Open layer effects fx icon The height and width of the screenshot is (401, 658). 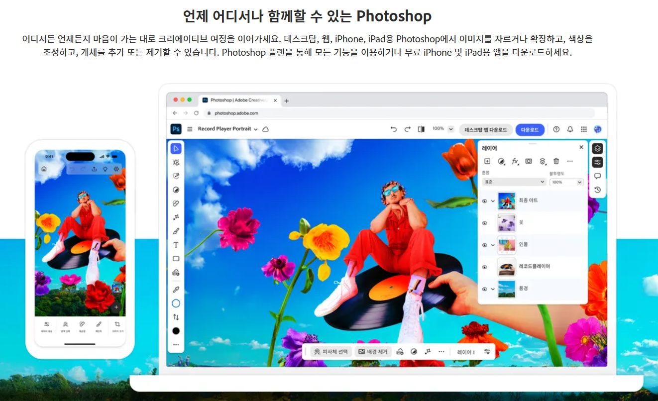[x=515, y=161]
